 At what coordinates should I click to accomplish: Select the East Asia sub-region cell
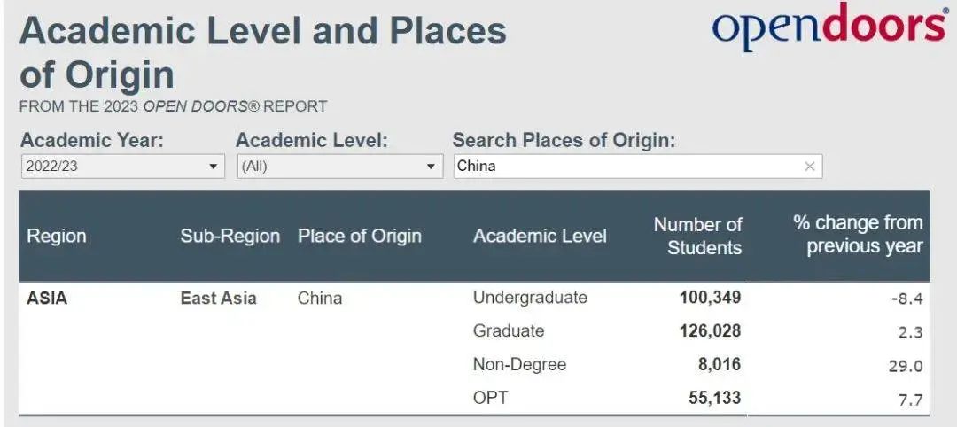tap(219, 299)
